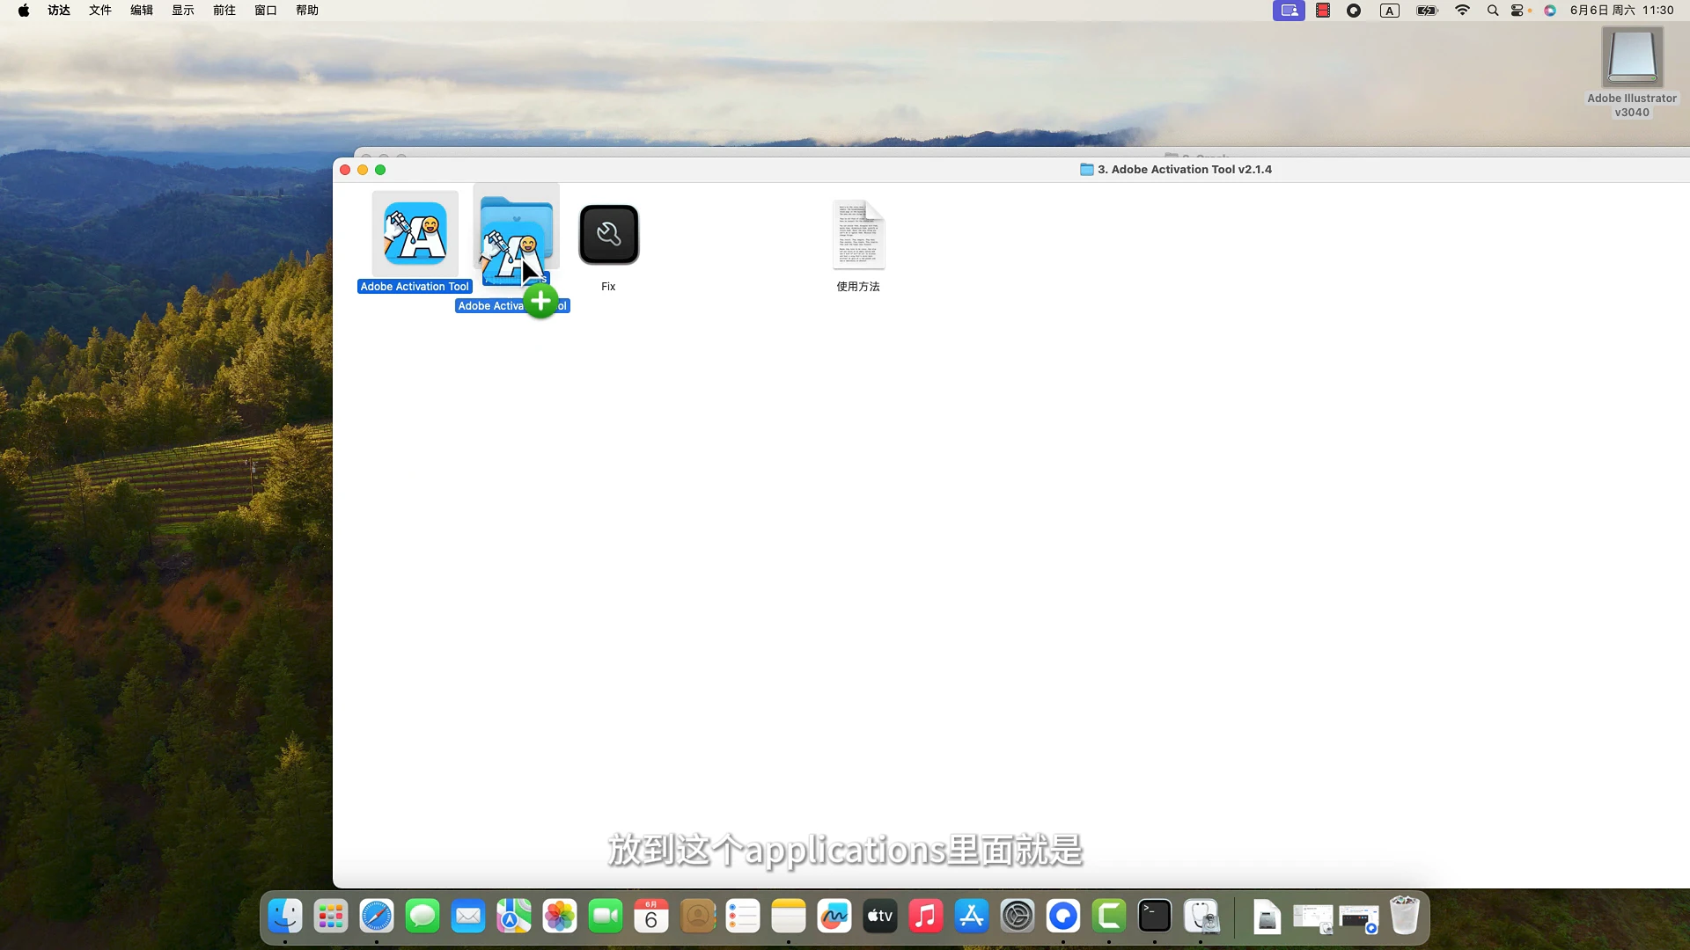Open Calendar from the Dock

point(651,917)
